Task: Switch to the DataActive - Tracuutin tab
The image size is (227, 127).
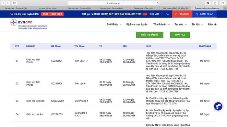Action: pyautogui.click(x=143, y=8)
